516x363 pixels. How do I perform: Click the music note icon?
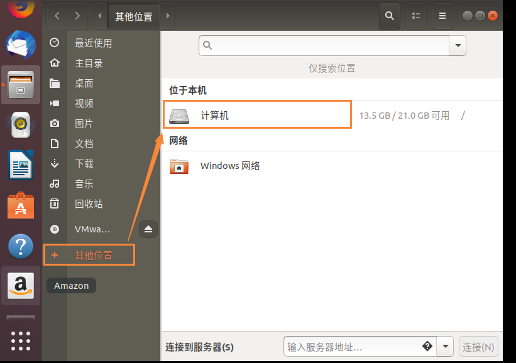coord(54,183)
